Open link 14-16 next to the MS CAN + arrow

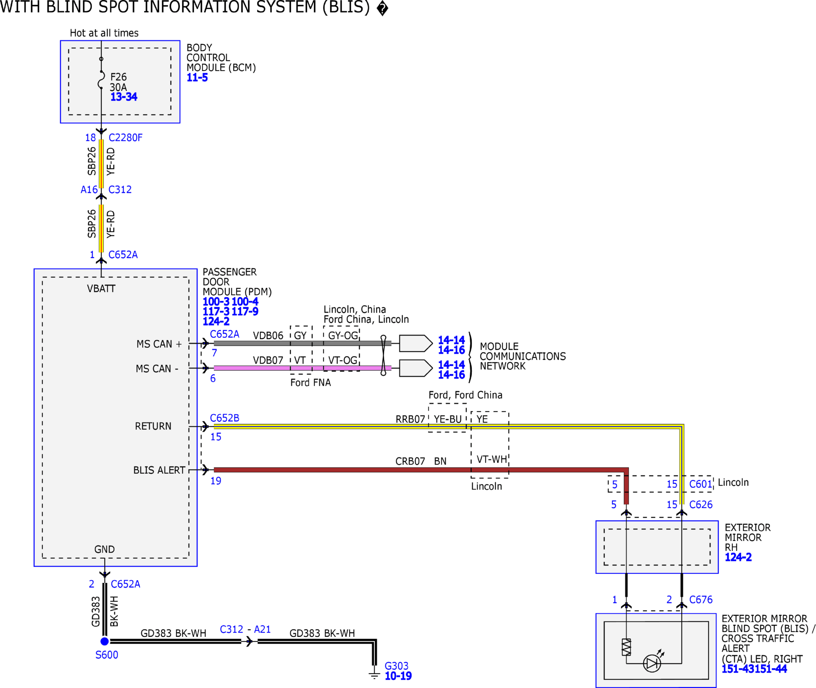pyautogui.click(x=451, y=350)
